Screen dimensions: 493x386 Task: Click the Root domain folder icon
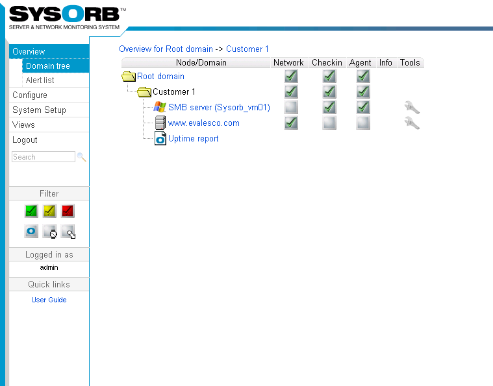pos(129,77)
